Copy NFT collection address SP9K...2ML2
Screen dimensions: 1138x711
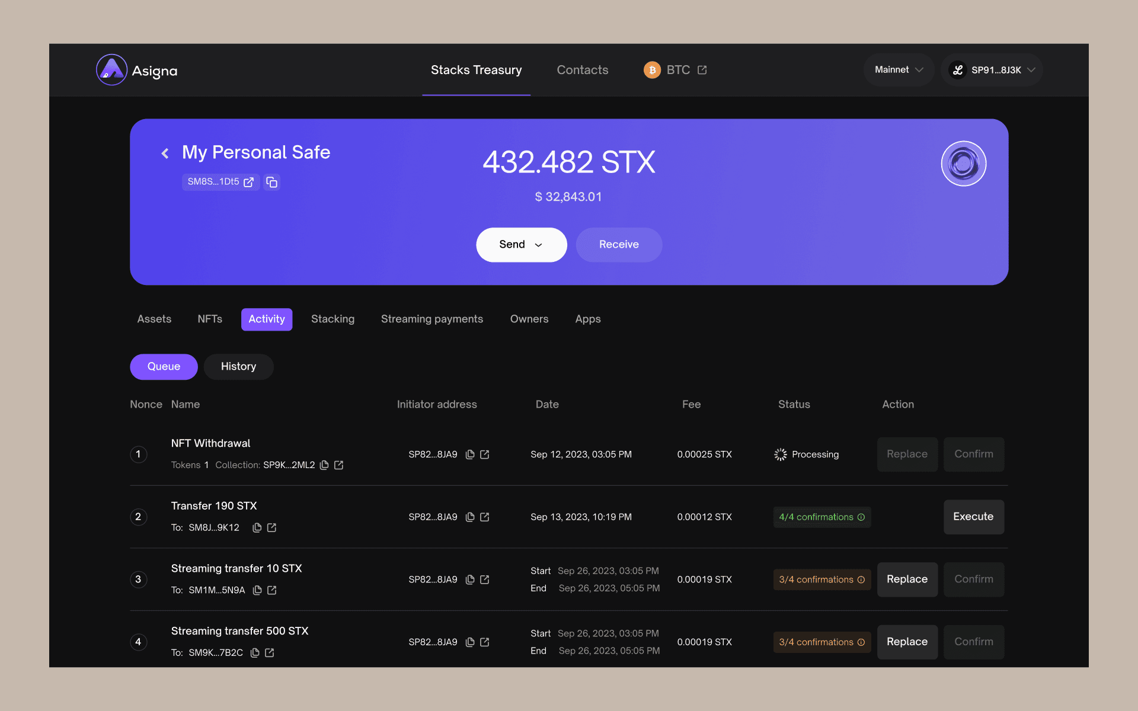324,465
